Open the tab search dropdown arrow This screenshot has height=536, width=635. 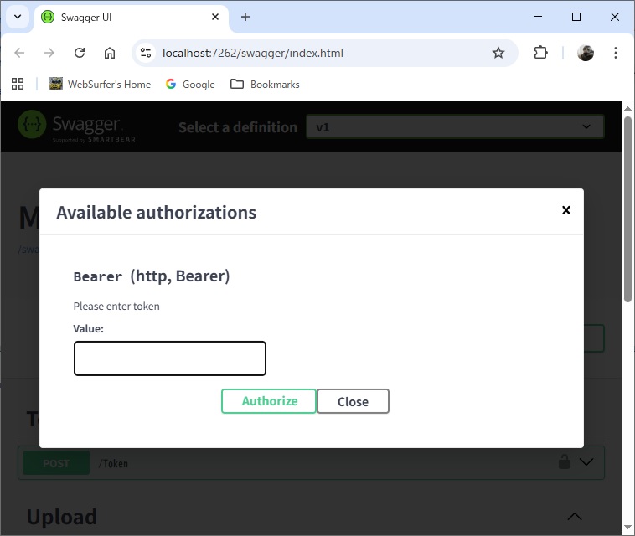pyautogui.click(x=18, y=17)
